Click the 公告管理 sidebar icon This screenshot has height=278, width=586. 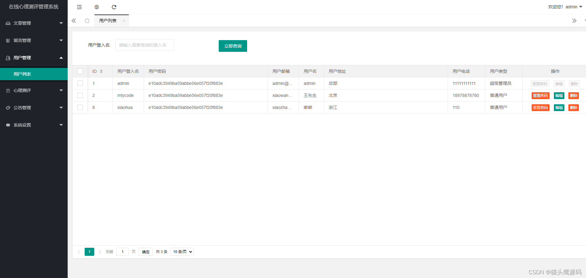point(8,108)
